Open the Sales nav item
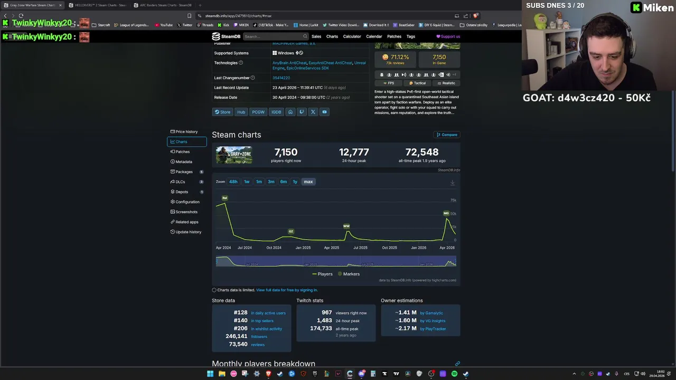 (316, 36)
